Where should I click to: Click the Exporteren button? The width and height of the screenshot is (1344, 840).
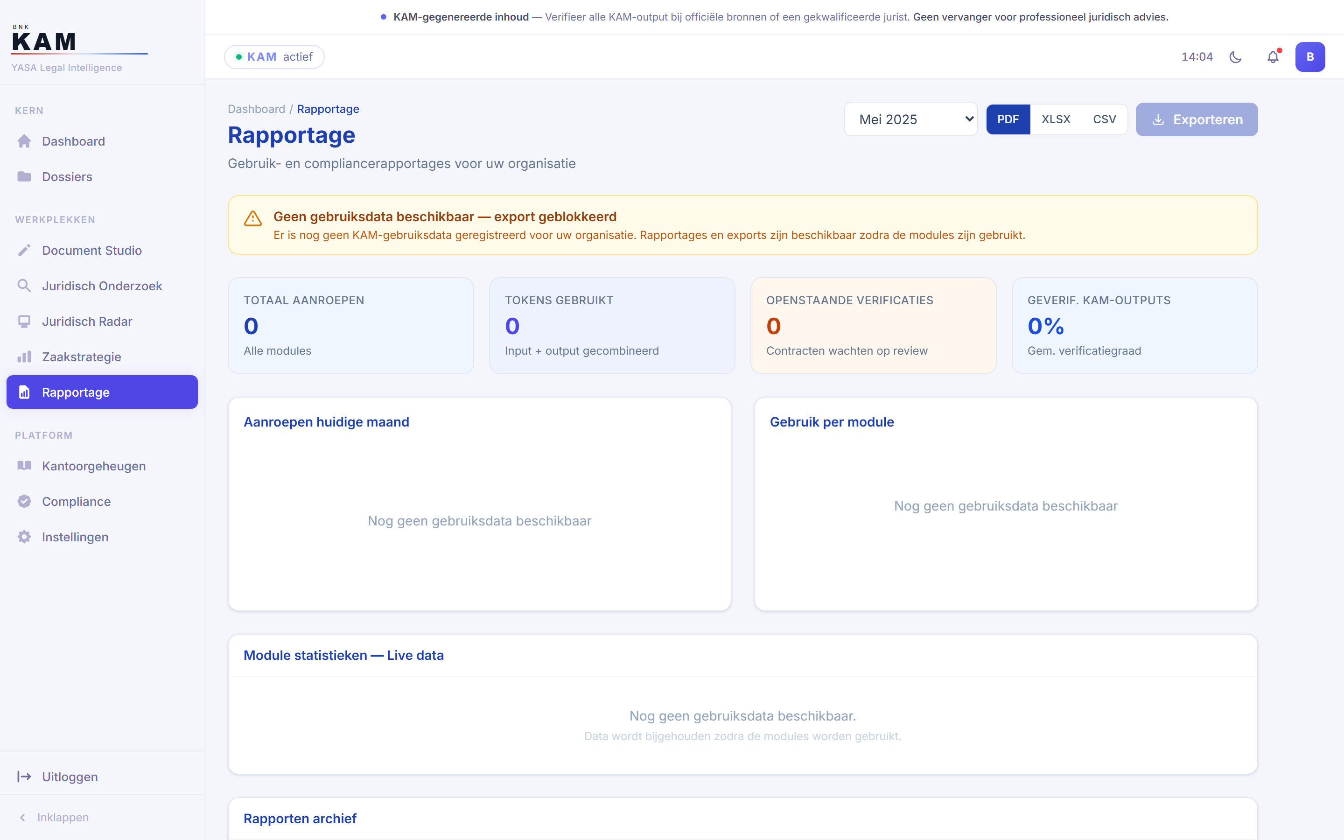(x=1197, y=119)
